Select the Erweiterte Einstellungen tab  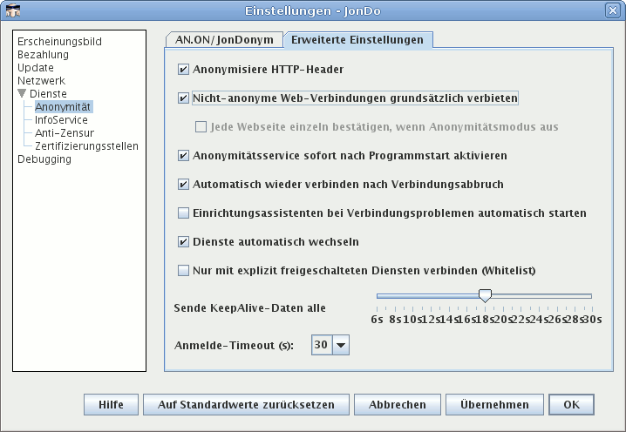(x=357, y=40)
